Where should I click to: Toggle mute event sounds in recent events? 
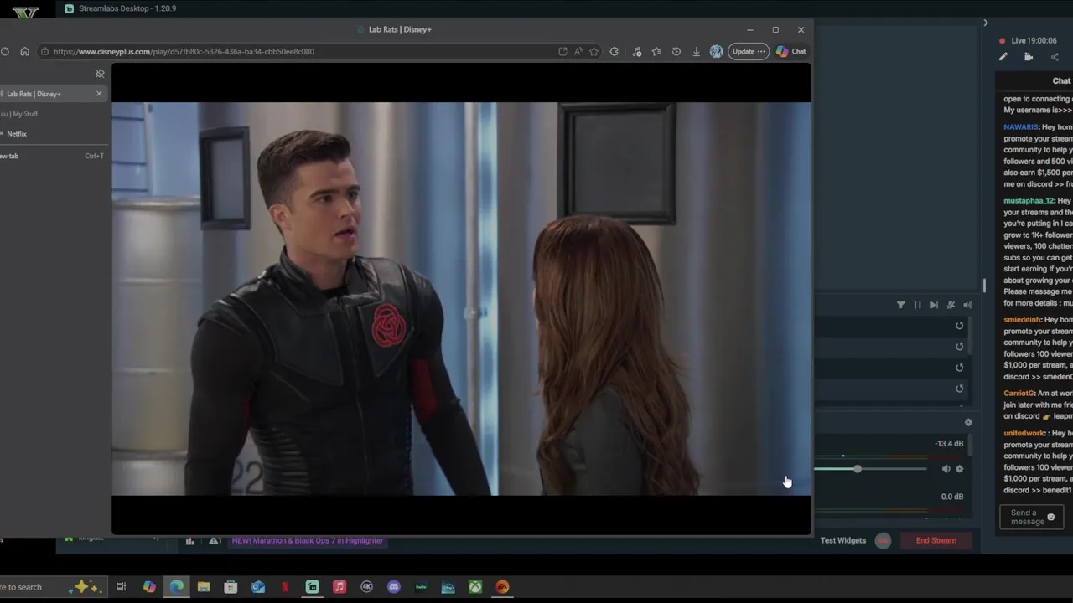(x=951, y=305)
